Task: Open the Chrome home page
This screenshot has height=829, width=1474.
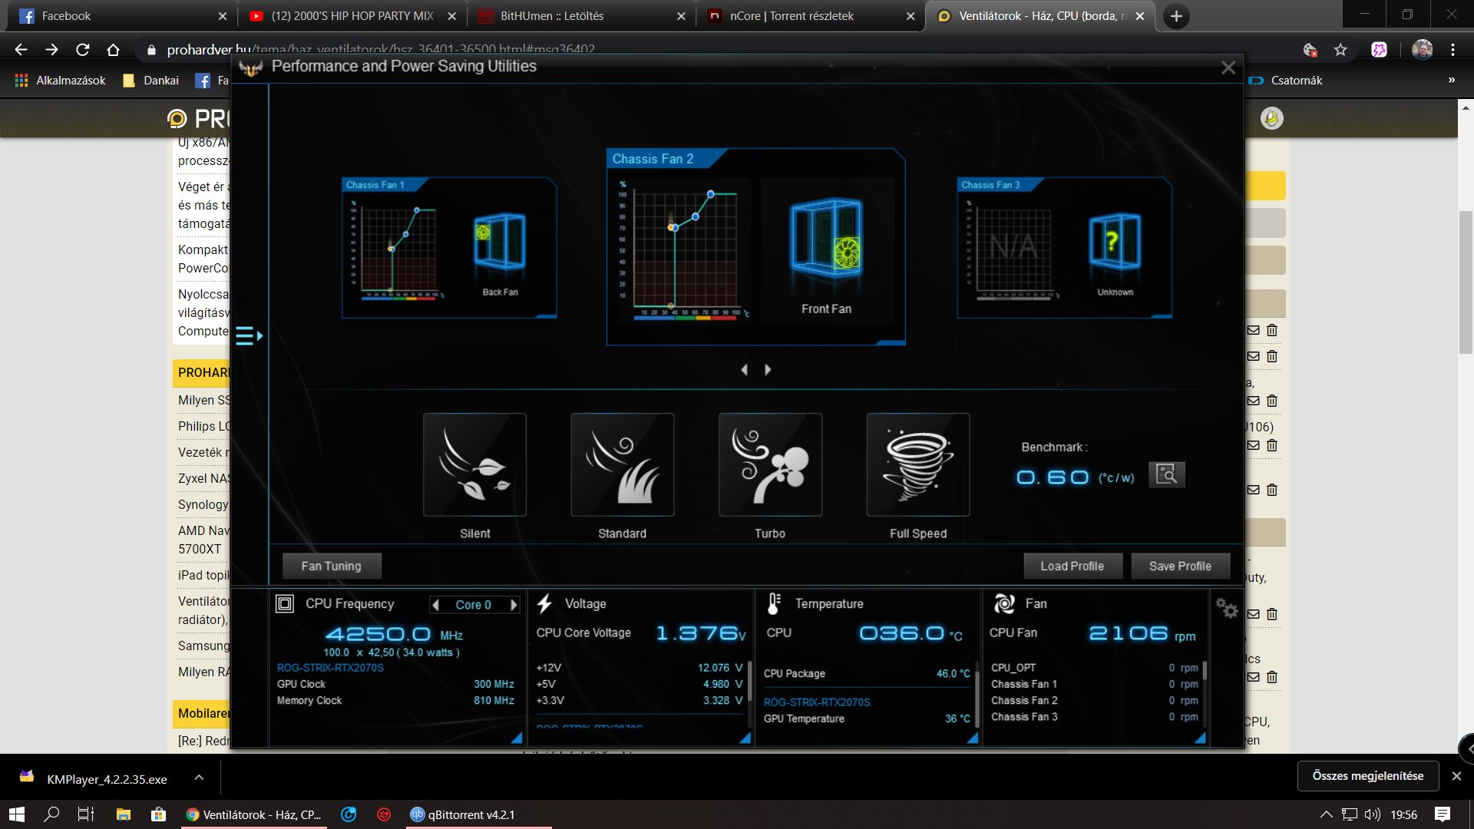Action: point(113,50)
